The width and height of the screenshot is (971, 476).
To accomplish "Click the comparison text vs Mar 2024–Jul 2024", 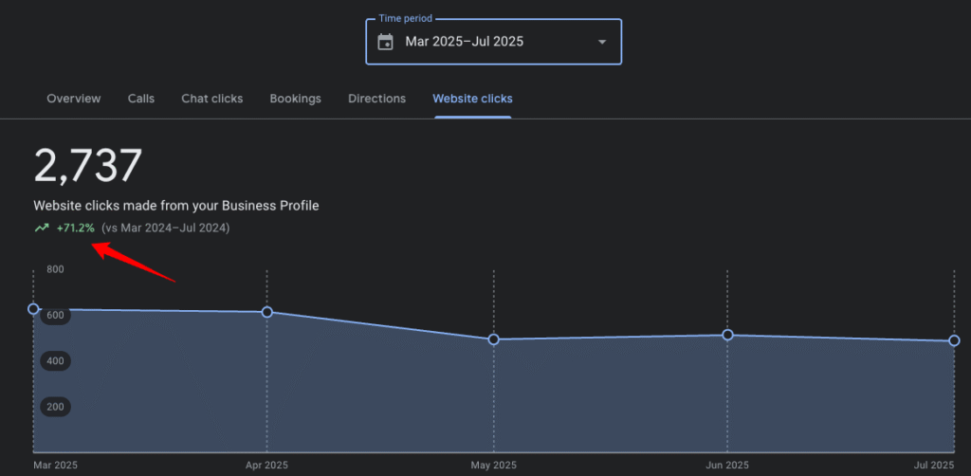I will tap(165, 229).
